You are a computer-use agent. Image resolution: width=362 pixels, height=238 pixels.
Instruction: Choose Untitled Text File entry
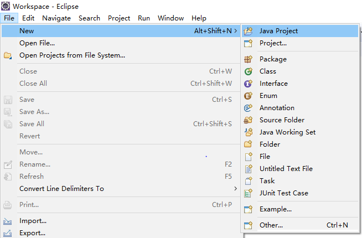pyautogui.click(x=300, y=169)
